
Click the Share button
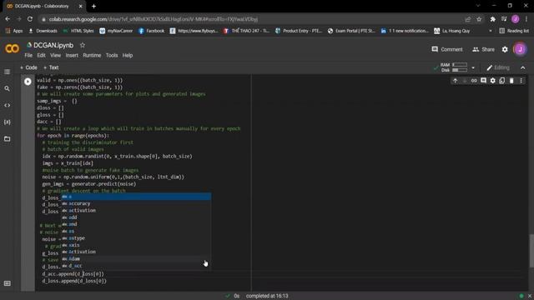(483, 49)
